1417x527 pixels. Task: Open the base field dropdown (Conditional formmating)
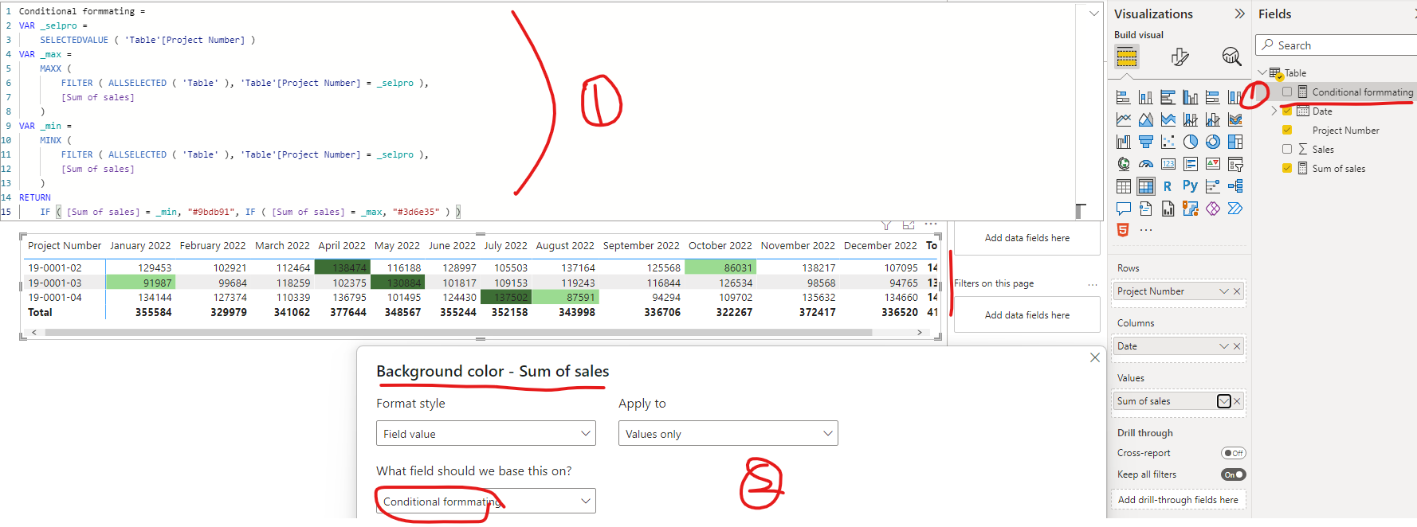[x=486, y=501]
